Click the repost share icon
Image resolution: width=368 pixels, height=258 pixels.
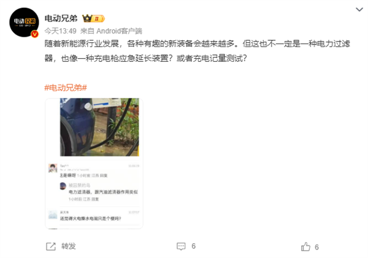[51, 246]
